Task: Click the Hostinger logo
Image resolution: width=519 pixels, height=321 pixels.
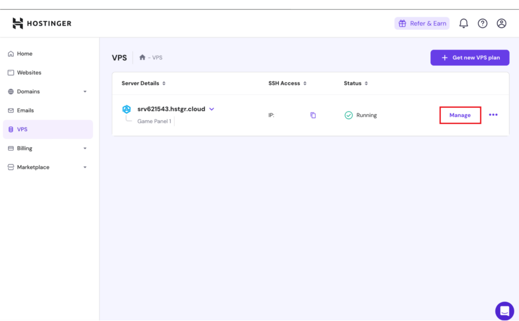Action: (x=42, y=23)
